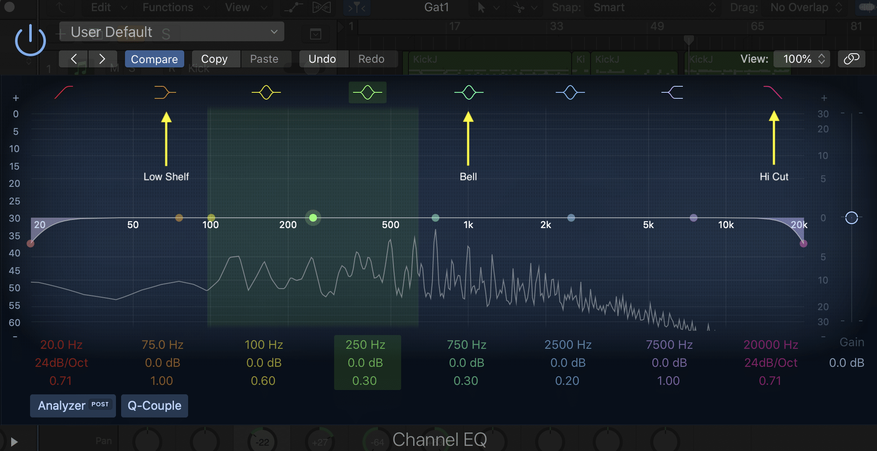Select the blue Bell band icon

[570, 92]
